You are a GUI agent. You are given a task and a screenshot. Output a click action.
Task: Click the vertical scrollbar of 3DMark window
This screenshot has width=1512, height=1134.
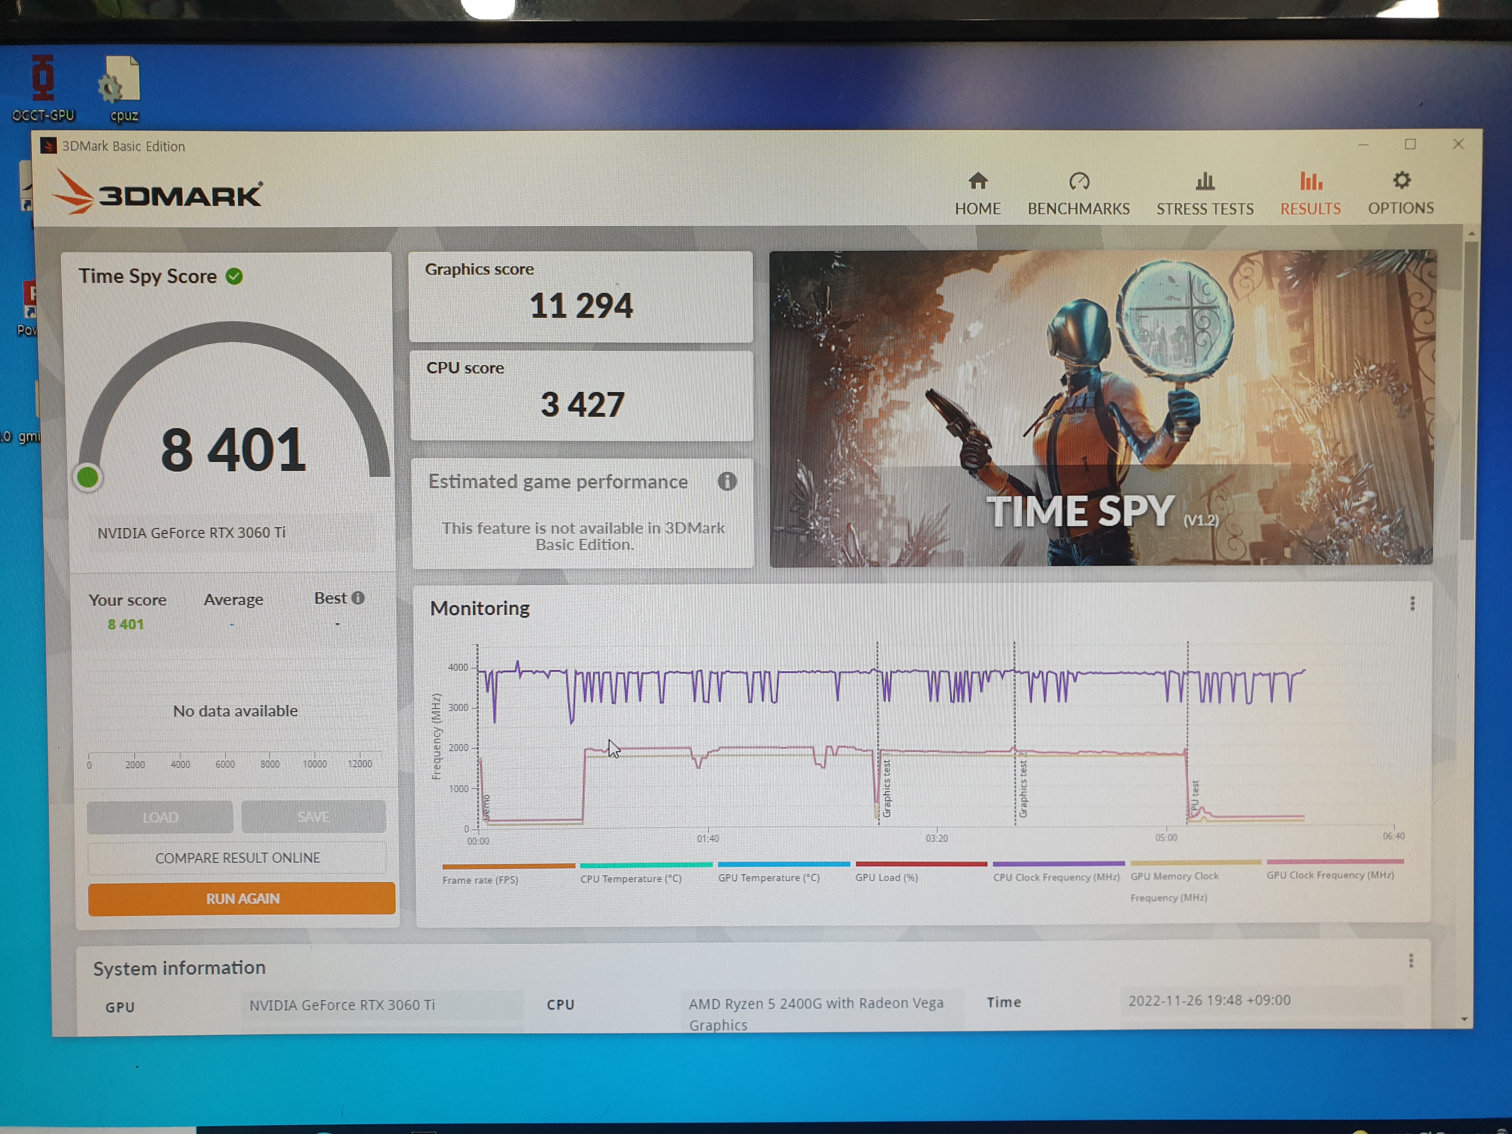[x=1469, y=390]
